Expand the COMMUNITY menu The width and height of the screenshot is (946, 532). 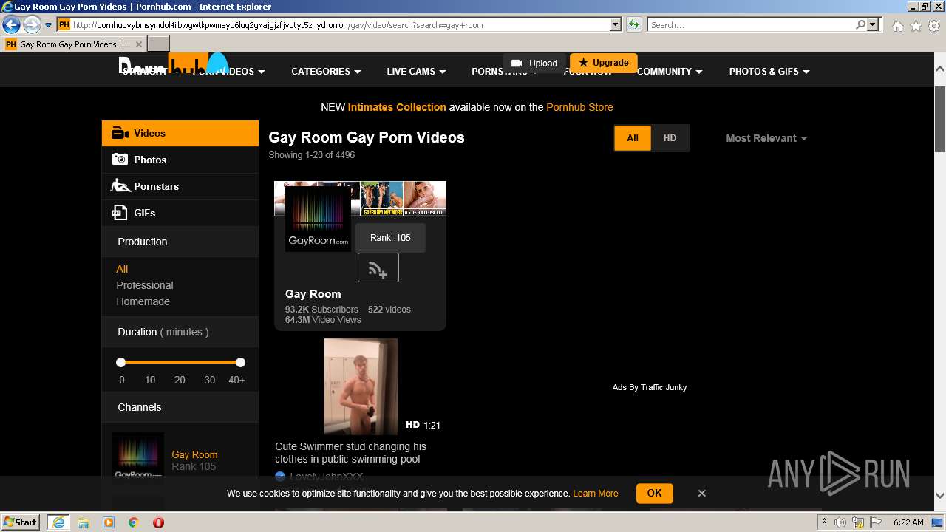(670, 72)
